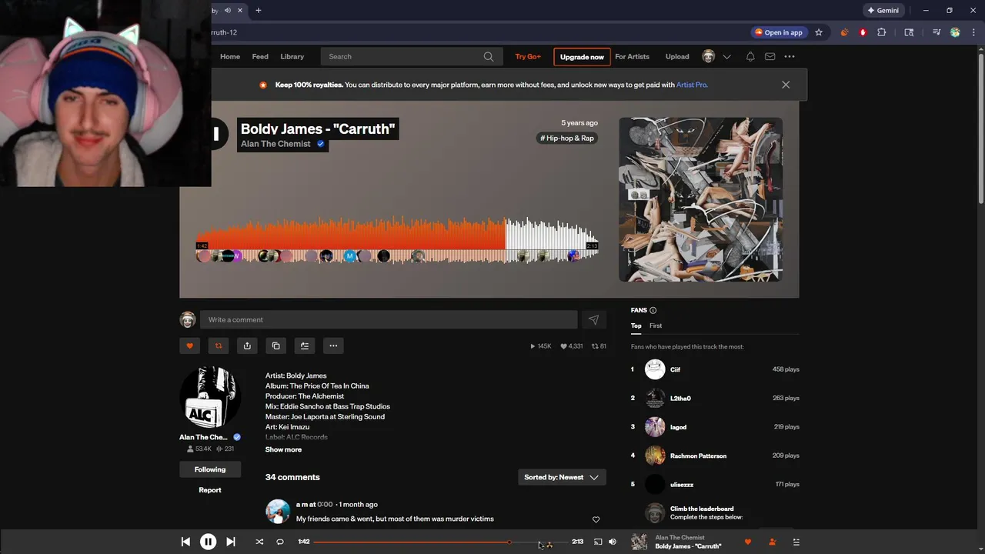
Task: Toggle shuffle in the player bar
Action: 259,542
